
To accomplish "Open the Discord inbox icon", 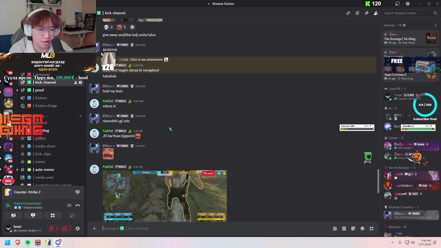I will click(398, 4).
